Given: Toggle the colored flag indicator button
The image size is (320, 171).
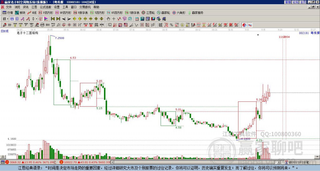Looking at the screenshot, I should point(46,19).
